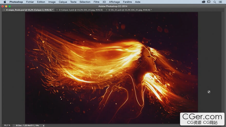The width and height of the screenshot is (226, 127).
Task: Switch to the etape_finale.psd tab
Action: tap(30, 10)
